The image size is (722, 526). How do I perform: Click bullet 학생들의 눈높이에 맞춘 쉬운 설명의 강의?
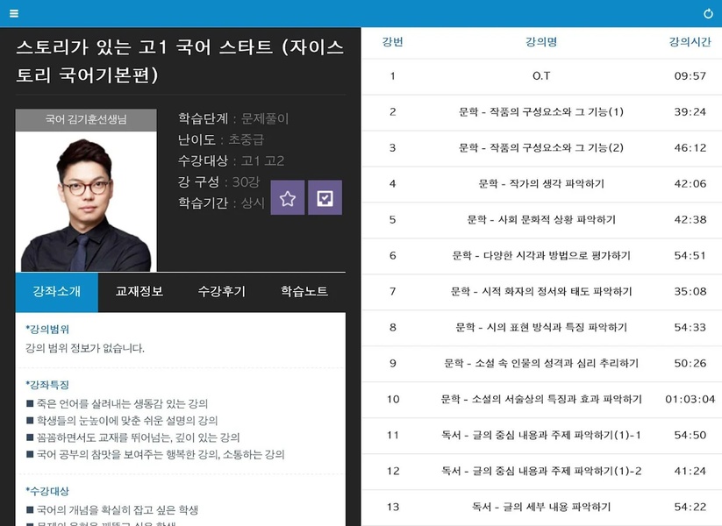[x=122, y=421]
